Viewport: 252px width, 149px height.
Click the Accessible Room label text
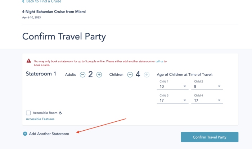(45, 113)
